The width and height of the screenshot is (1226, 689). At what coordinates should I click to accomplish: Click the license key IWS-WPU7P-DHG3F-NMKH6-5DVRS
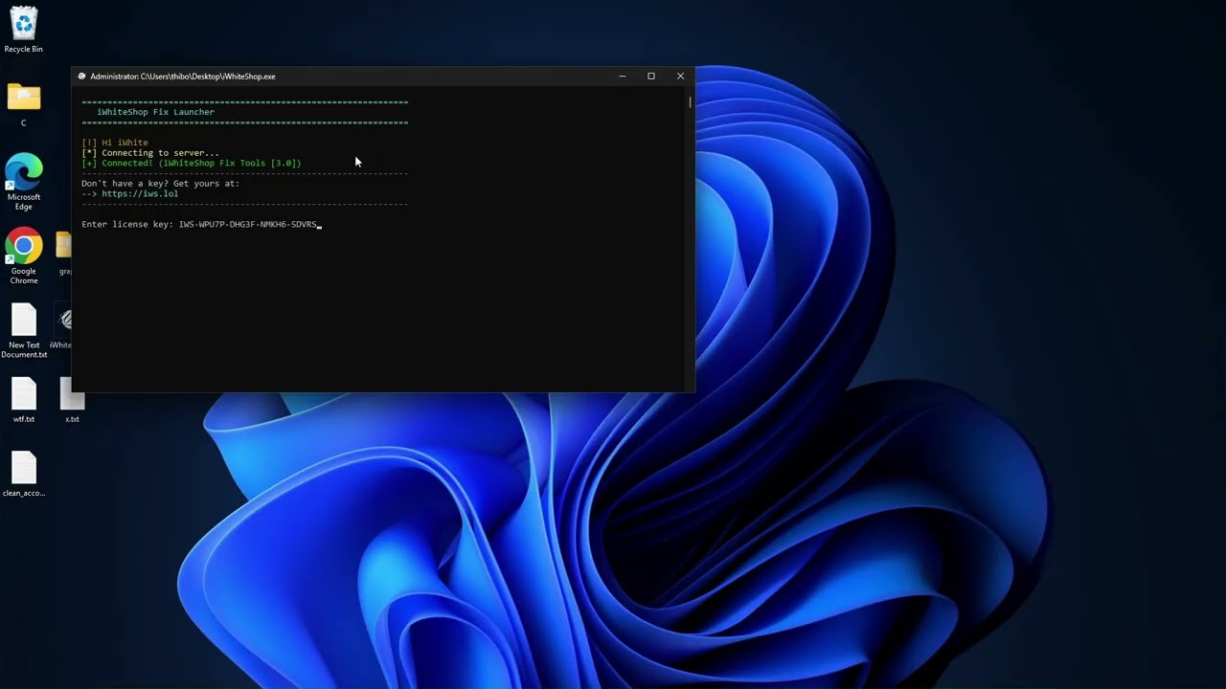tap(248, 225)
